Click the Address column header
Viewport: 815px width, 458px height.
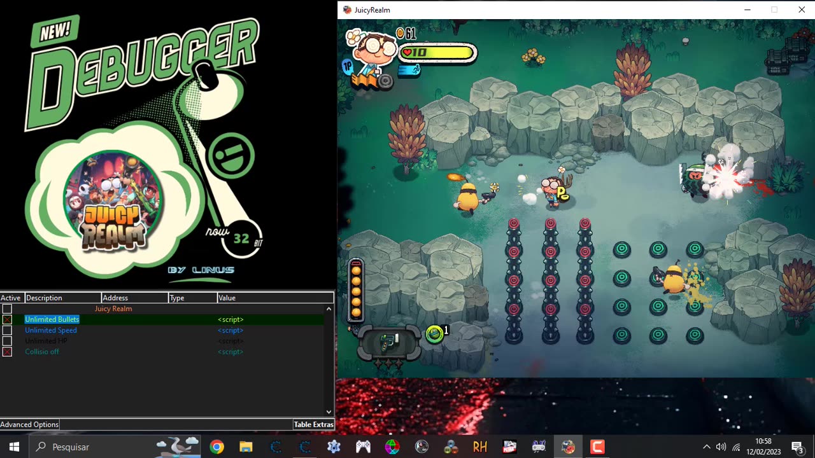(x=135, y=298)
